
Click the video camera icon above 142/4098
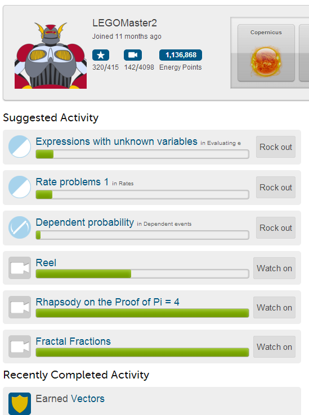click(x=133, y=55)
